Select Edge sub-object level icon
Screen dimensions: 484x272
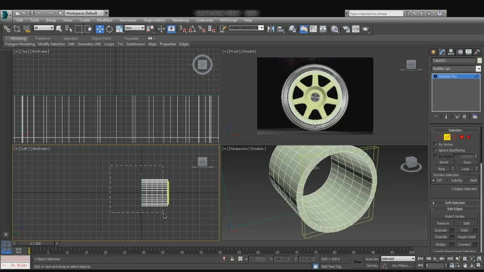[447, 137]
